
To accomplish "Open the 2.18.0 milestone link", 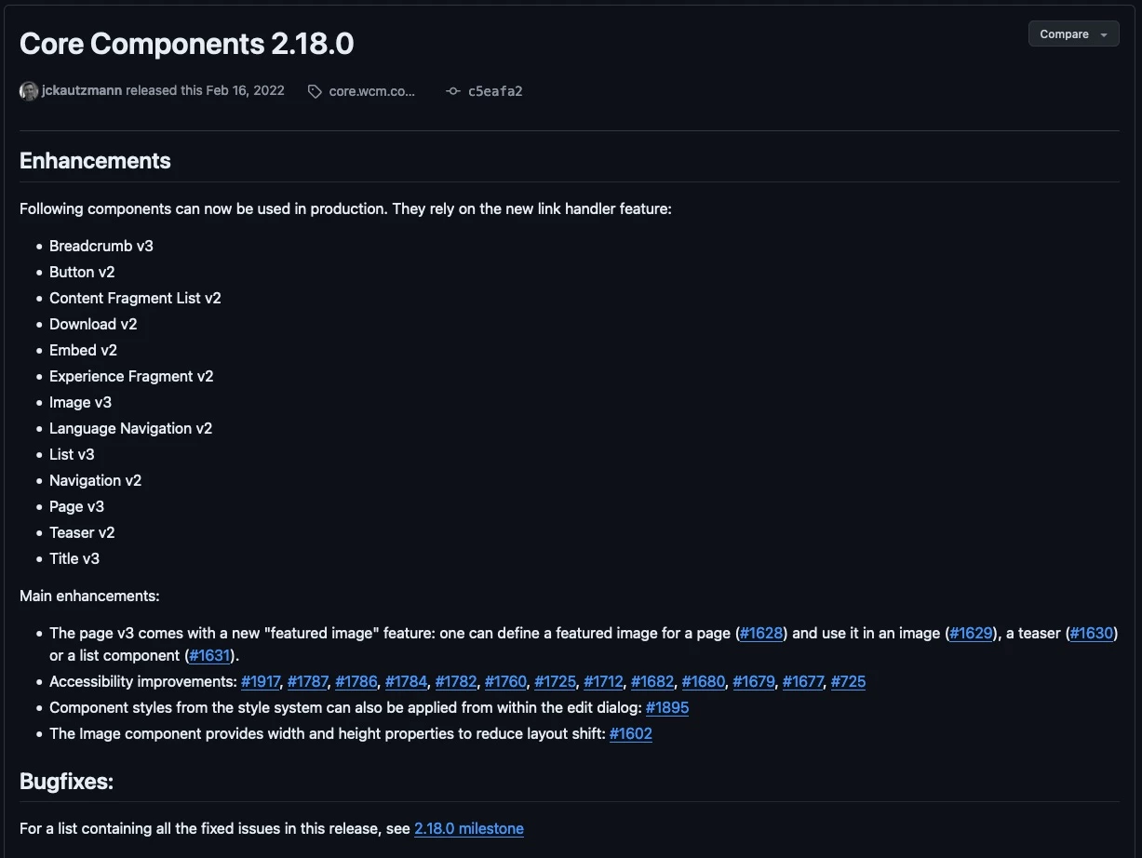I will pos(469,828).
